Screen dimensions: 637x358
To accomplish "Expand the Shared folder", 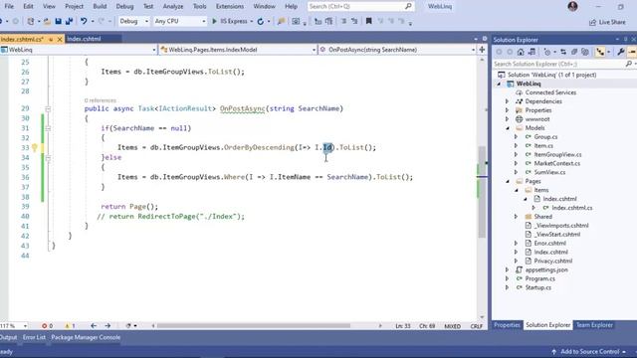I will [516, 217].
